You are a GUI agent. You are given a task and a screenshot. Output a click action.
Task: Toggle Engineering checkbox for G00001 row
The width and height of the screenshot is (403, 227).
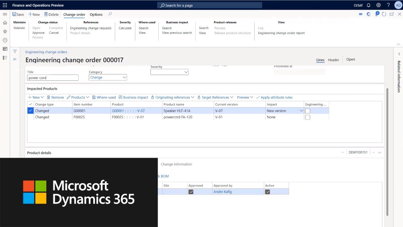[x=308, y=111]
